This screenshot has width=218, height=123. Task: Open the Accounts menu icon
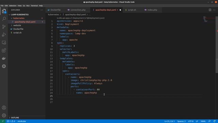[4, 108]
